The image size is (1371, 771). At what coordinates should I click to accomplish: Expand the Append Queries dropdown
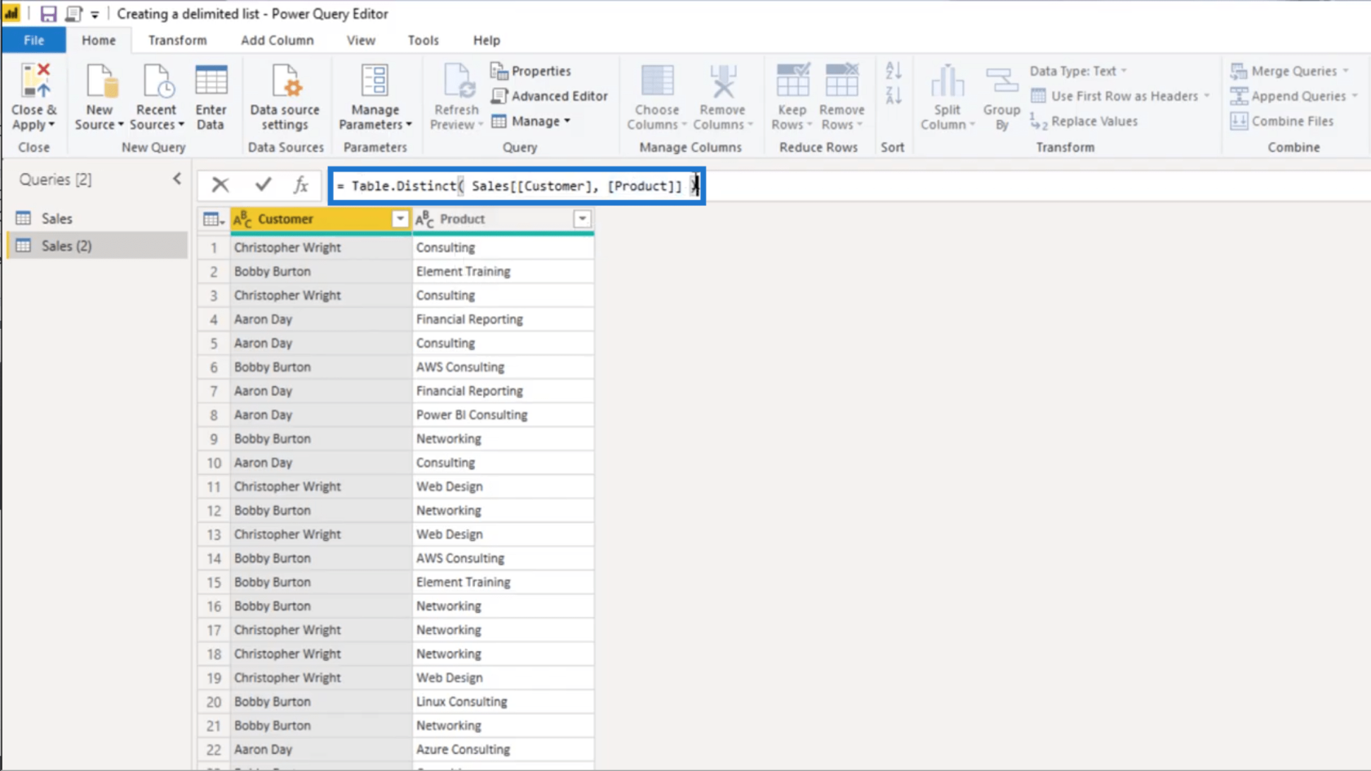click(1355, 95)
